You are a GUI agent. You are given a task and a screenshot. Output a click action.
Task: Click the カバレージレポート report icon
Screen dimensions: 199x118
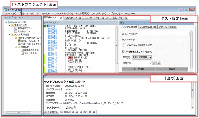19,41
